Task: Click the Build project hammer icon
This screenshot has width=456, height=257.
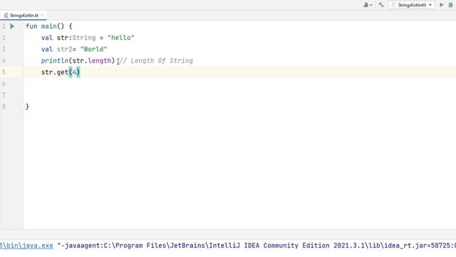Action: pos(381,5)
